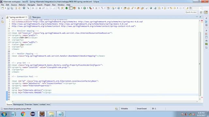Click the last edit location arrow icon

pos(171,8)
